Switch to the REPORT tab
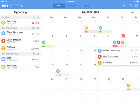Image resolution: width=140 pixels, height=105 pixels. (x=87, y=6)
